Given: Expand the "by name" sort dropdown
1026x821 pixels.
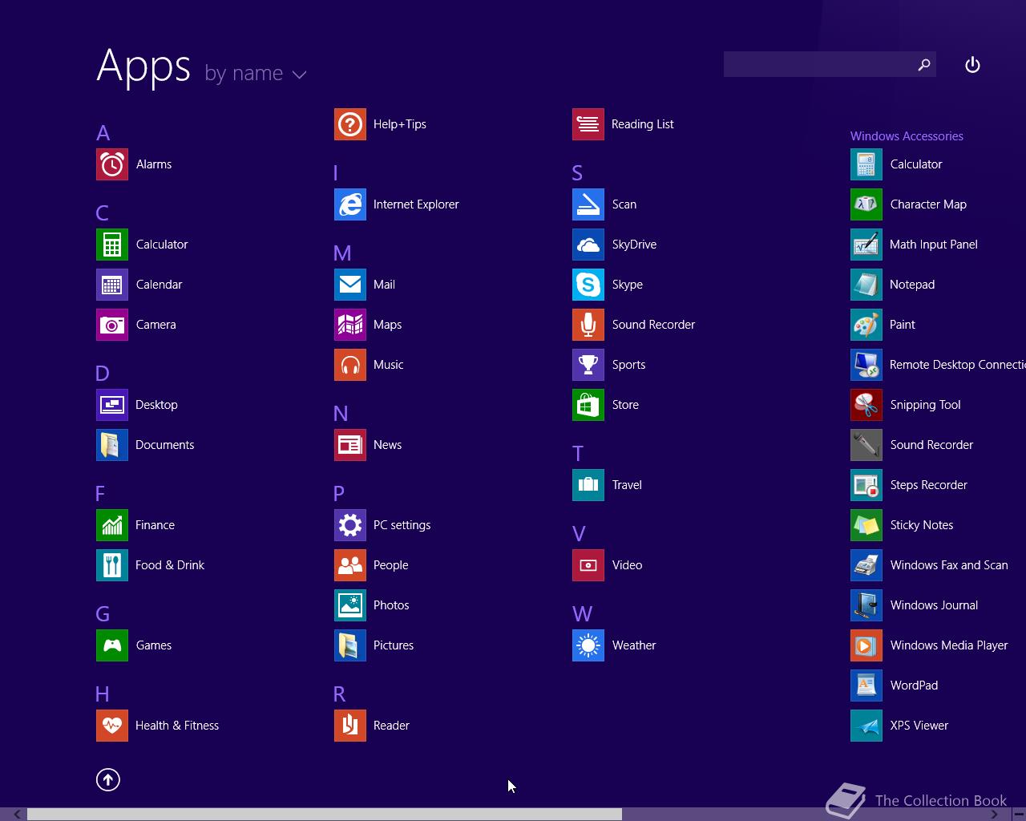Looking at the screenshot, I should (256, 74).
